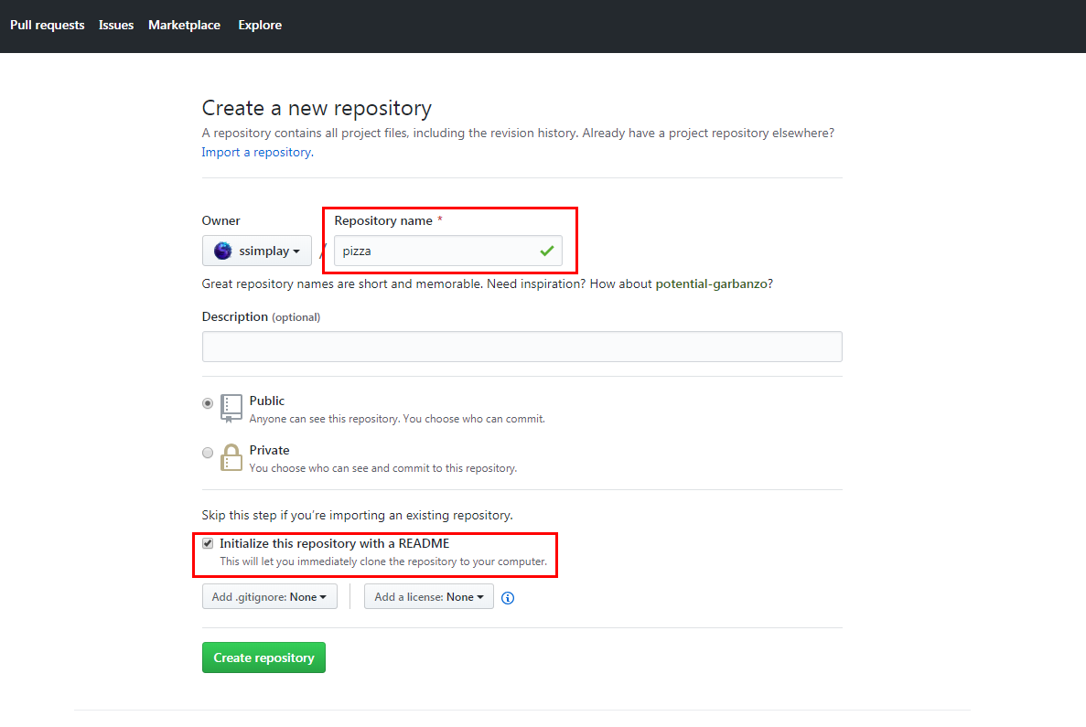This screenshot has height=727, width=1086.
Task: Open the Add .gitignore dropdown
Action: pos(269,597)
